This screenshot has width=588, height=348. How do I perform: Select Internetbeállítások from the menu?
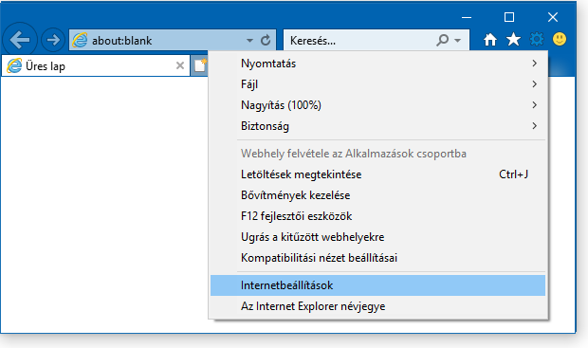[377, 285]
